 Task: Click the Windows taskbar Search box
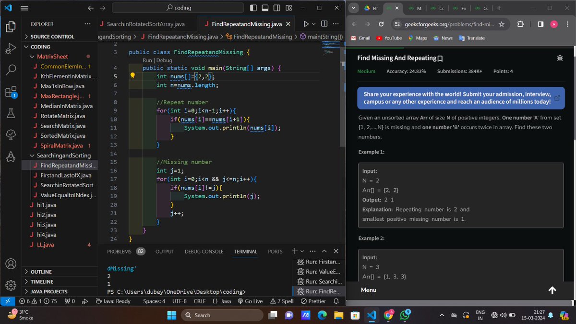point(222,315)
